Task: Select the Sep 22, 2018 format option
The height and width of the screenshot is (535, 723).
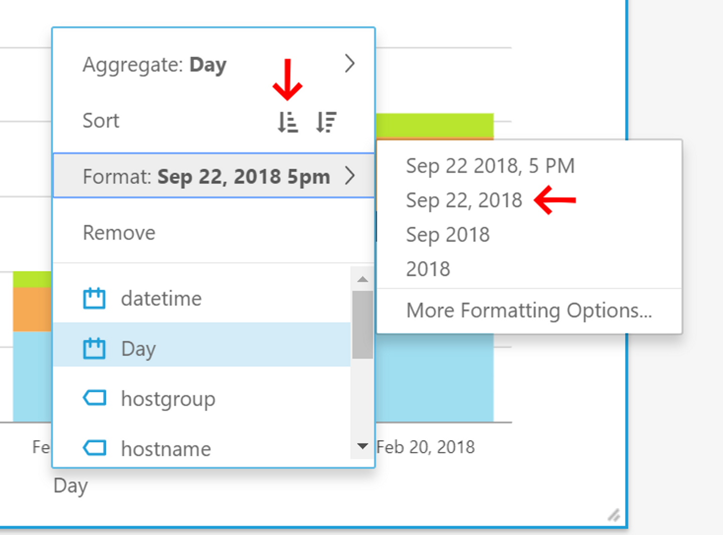Action: tap(464, 200)
